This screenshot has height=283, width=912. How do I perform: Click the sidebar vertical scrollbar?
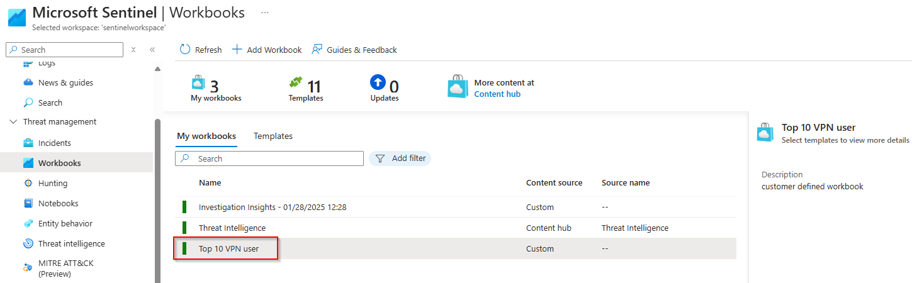point(157,200)
